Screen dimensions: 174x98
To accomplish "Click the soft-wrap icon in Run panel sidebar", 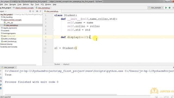I will (1, 78).
